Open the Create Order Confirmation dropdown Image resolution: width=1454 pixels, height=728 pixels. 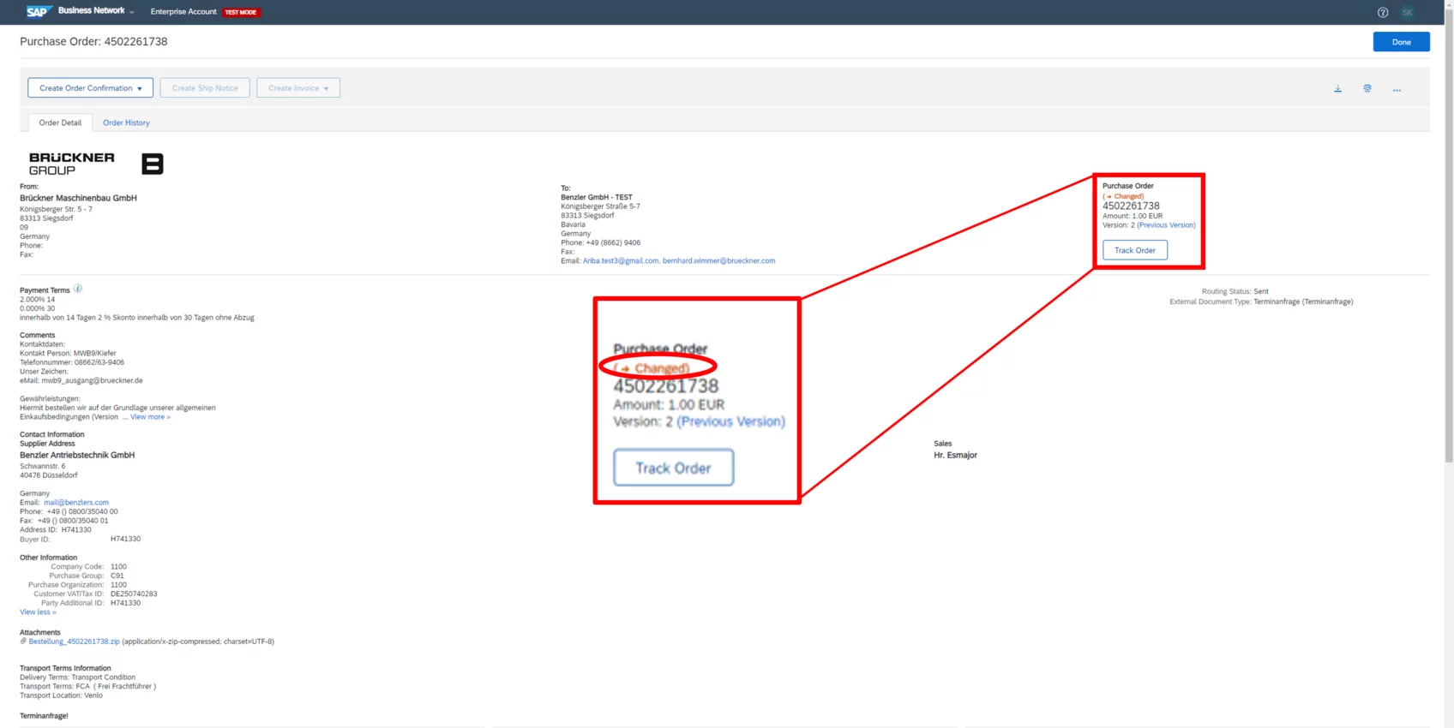pos(90,88)
